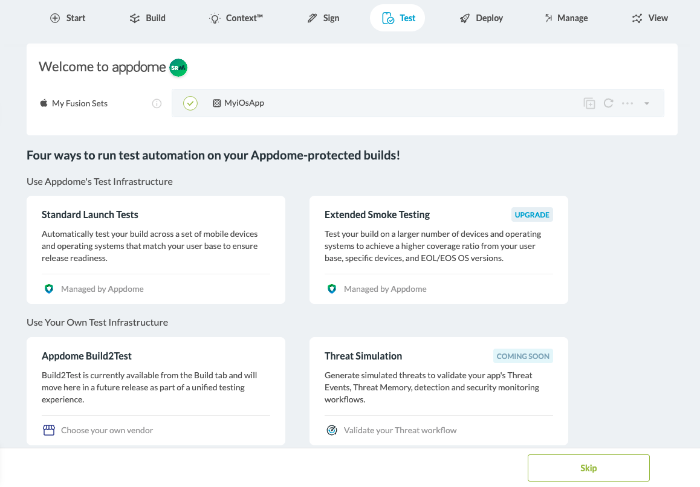Open the Extended Smoke Testing card

439,250
